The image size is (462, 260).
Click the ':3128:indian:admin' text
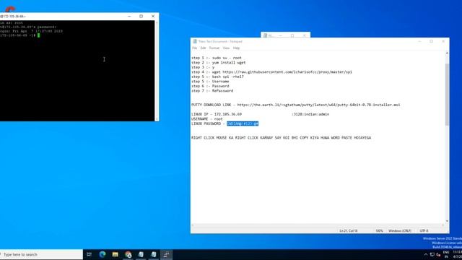(x=310, y=114)
